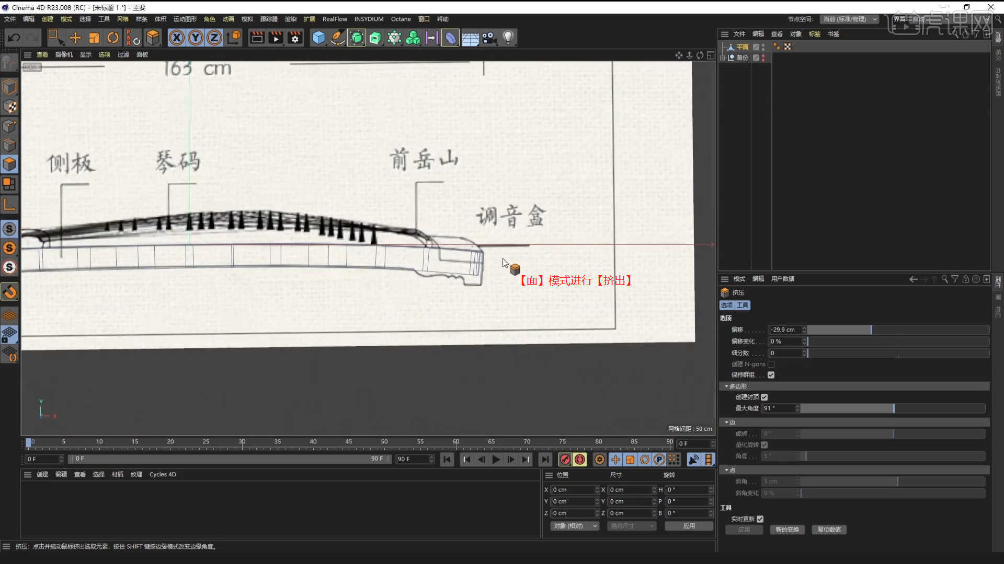This screenshot has height=564, width=1004.
Task: Adjust the 最大角度 stepper arrows
Action: (x=797, y=408)
